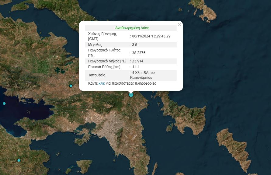Open the 'κλικ' link for more information
The width and height of the screenshot is (271, 175).
tap(102, 83)
